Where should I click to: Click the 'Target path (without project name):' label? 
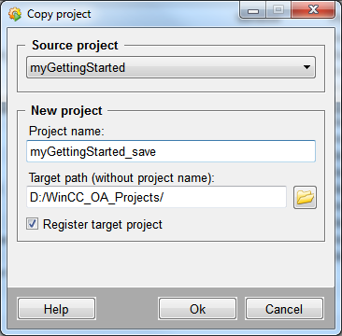pyautogui.click(x=122, y=178)
